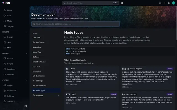This screenshot has height=110, width=177.
Task: Select the Node types reference entry
Action: point(46,90)
